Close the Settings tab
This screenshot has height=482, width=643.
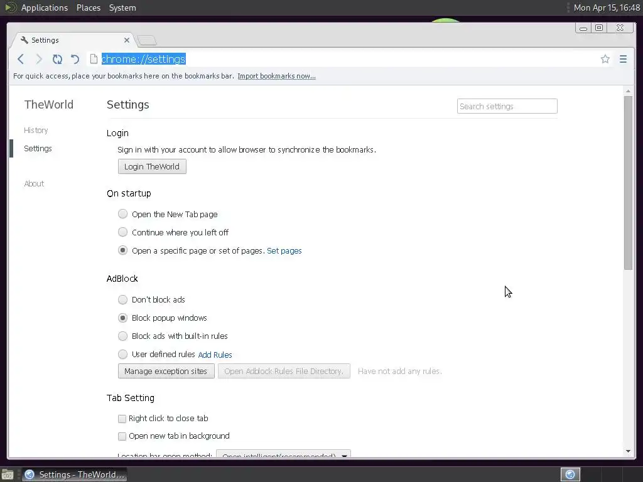(127, 40)
